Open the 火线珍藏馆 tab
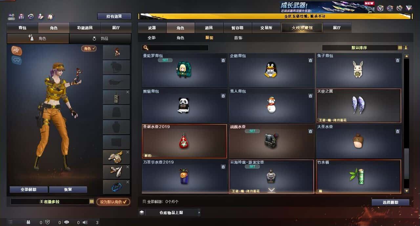 pyautogui.click(x=302, y=28)
